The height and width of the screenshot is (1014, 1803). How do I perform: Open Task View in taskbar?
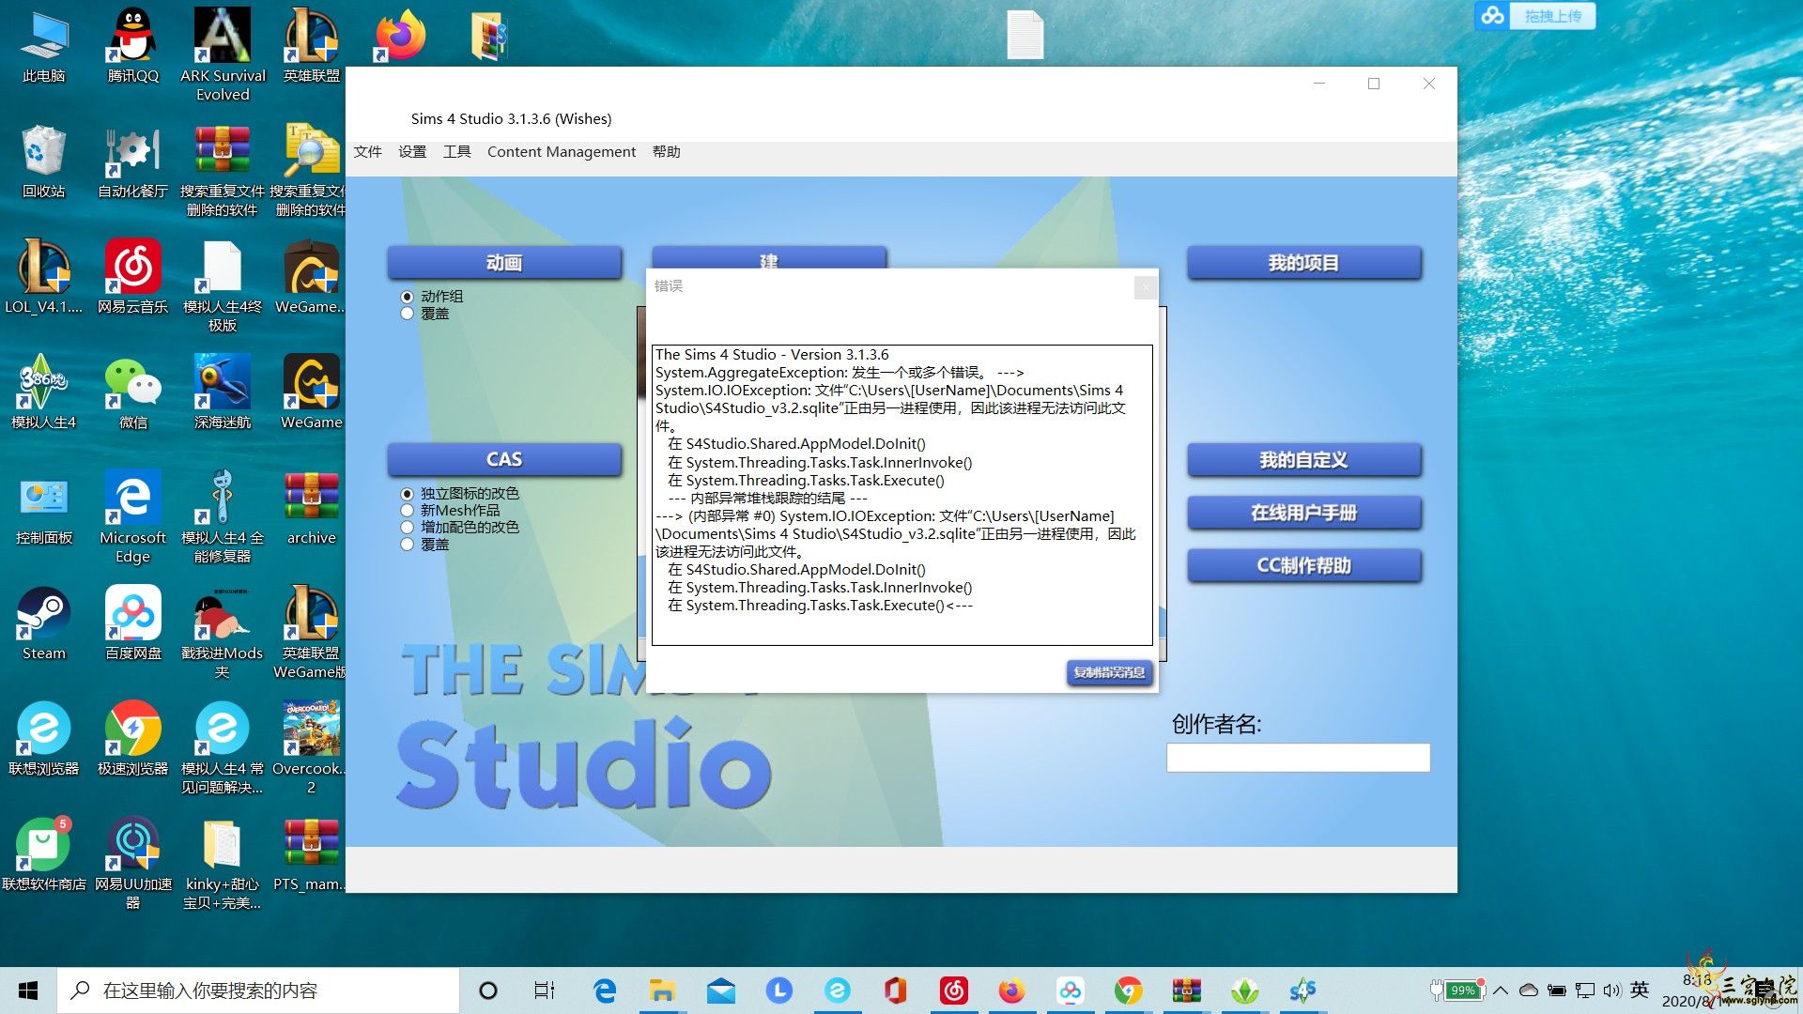(x=544, y=991)
